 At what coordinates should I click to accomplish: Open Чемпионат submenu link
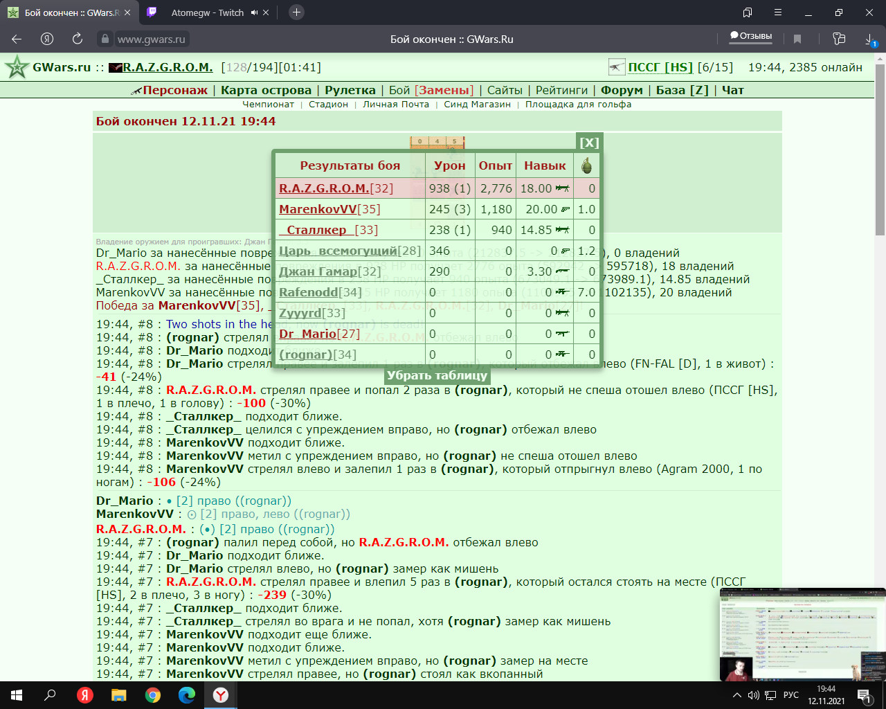[x=269, y=105]
